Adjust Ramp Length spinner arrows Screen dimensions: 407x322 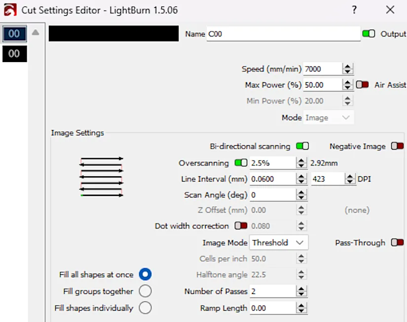301,308
